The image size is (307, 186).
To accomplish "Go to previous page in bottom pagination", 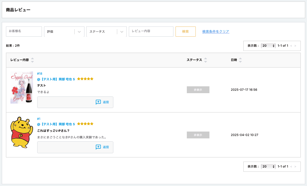I will [291, 167].
